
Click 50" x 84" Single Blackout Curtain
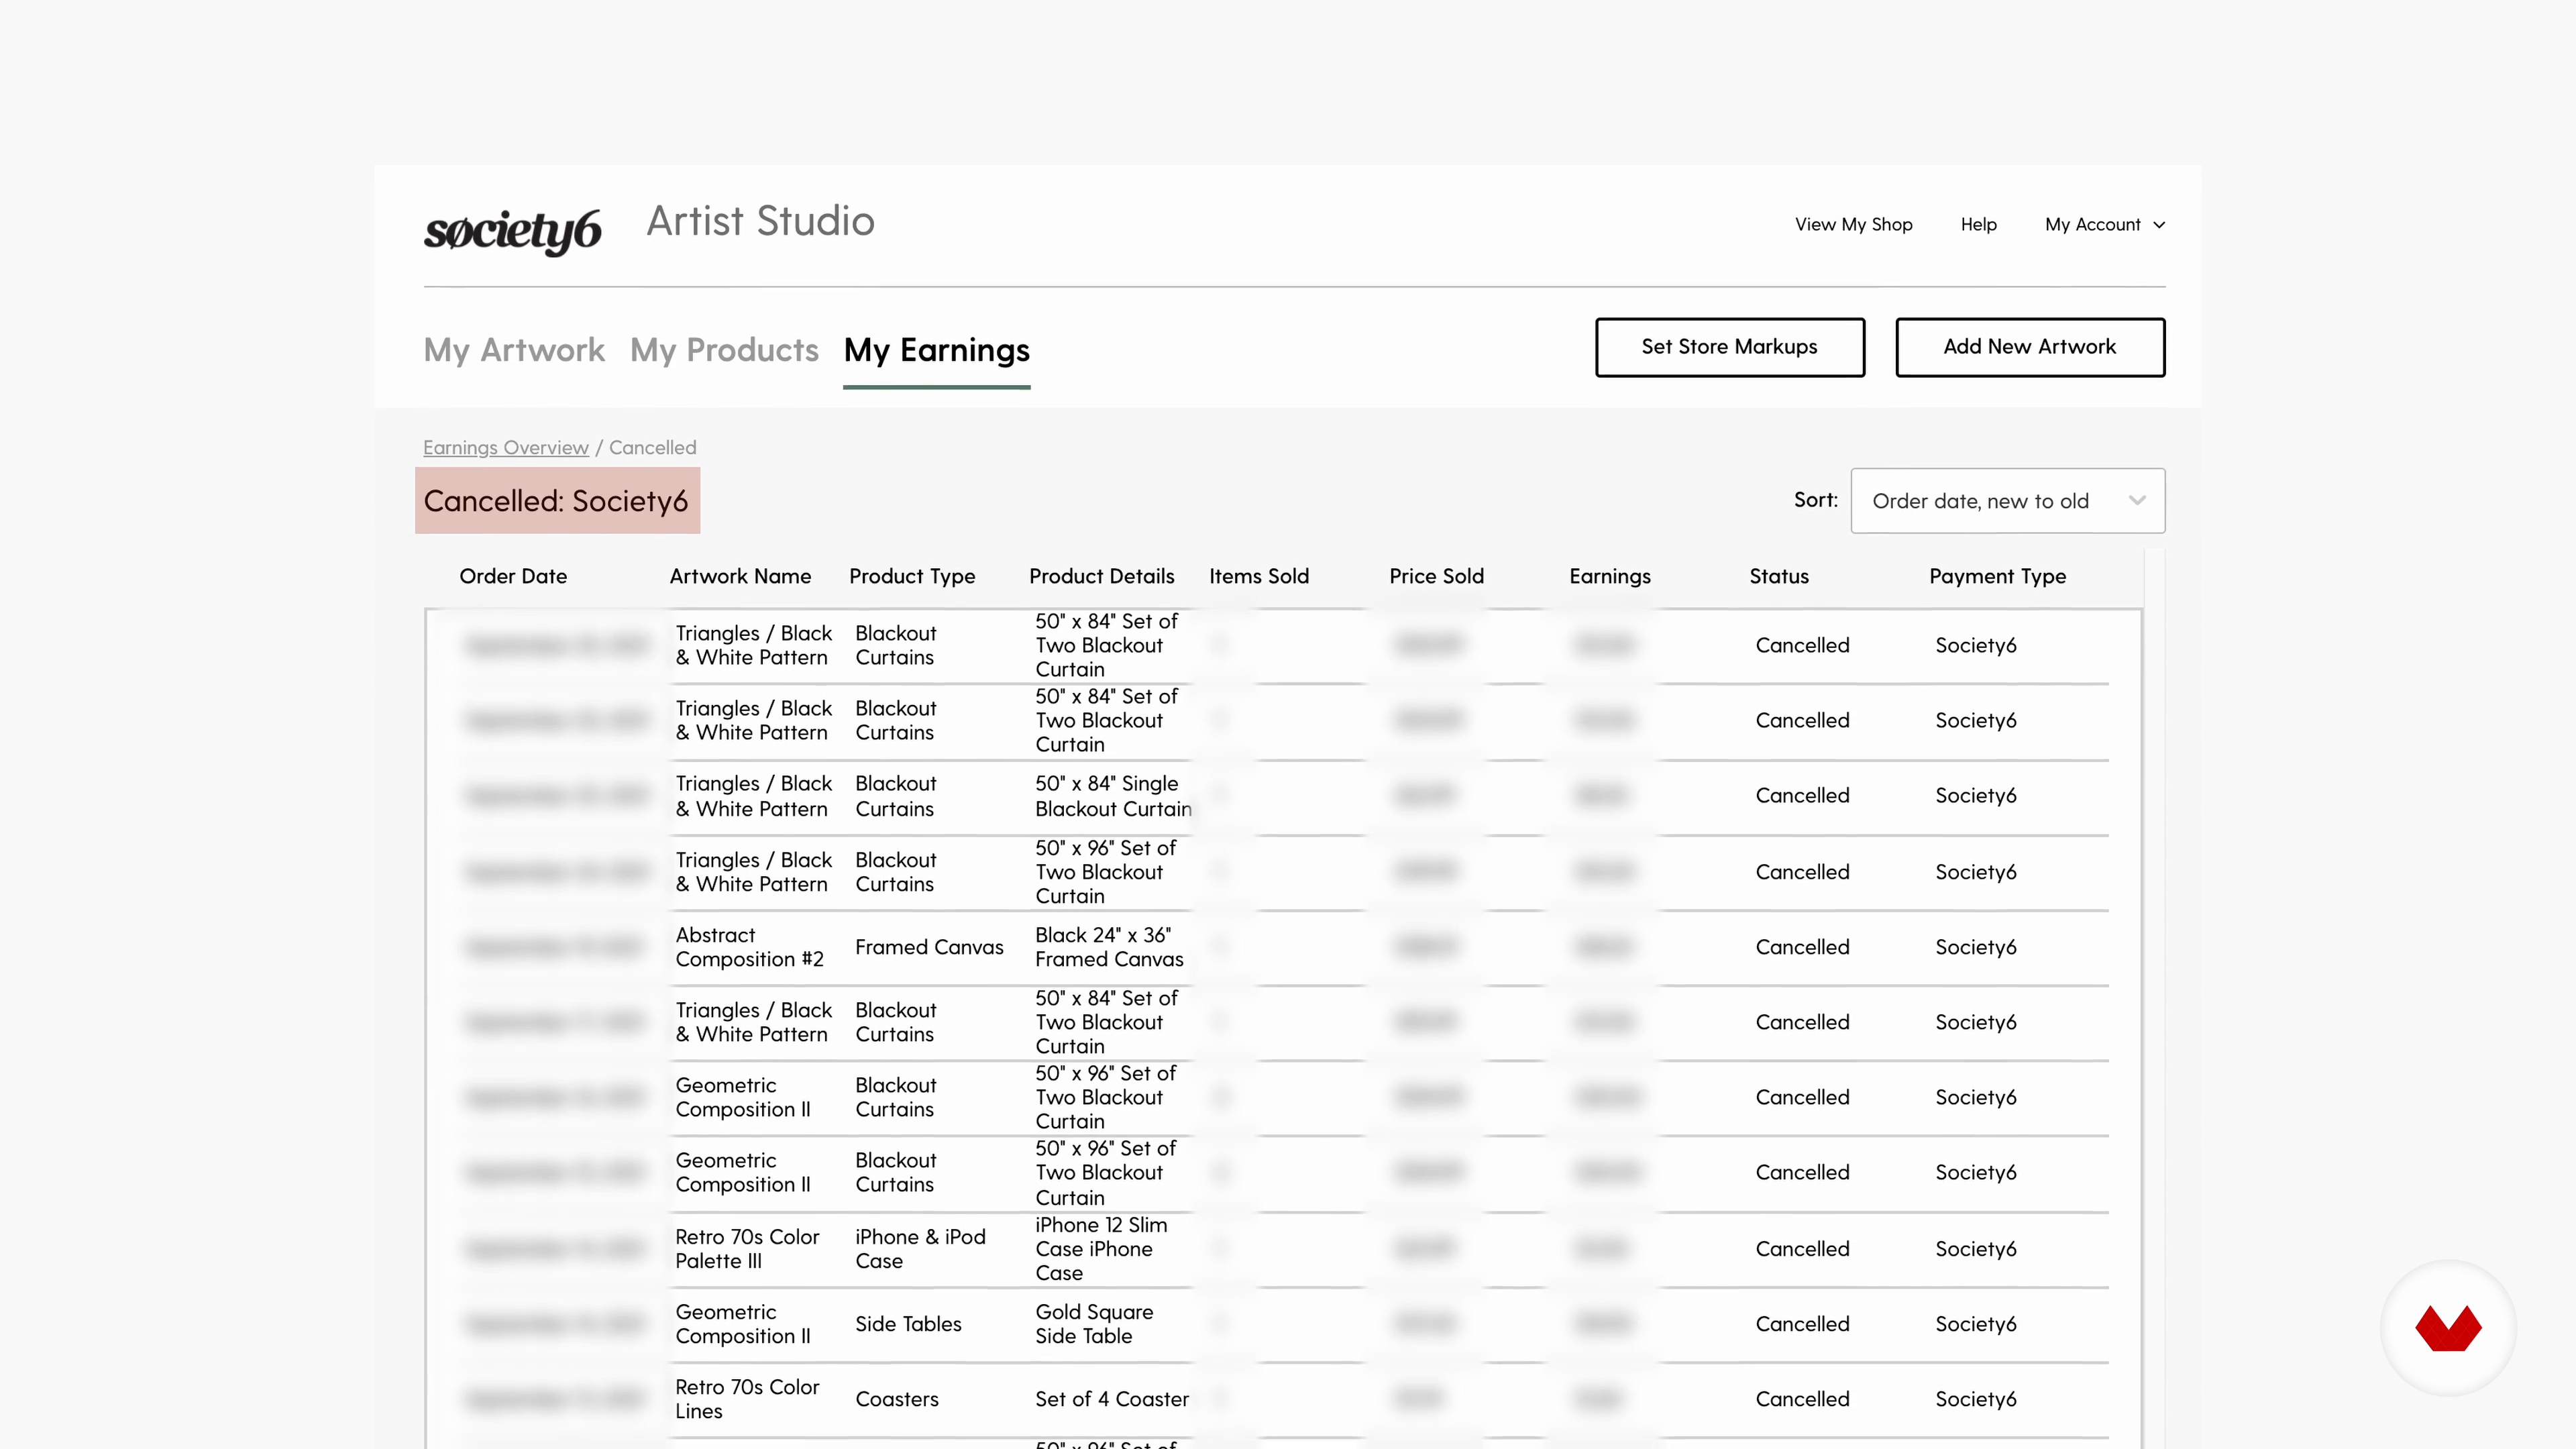point(1113,796)
